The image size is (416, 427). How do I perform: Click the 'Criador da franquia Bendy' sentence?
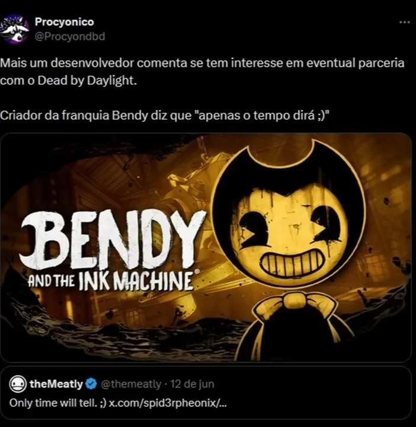coord(165,115)
